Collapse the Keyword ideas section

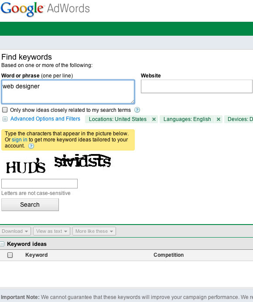[2, 244]
